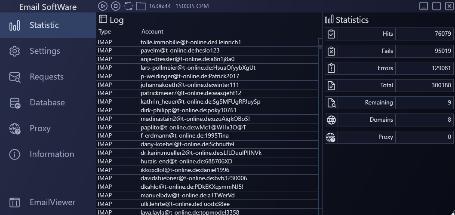
Task: Open the folder icon in the toolbar
Action: point(141,6)
